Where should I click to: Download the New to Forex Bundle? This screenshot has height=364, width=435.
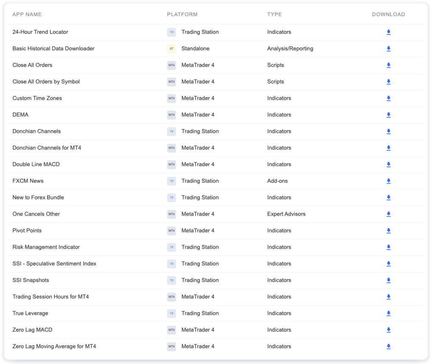pos(388,198)
